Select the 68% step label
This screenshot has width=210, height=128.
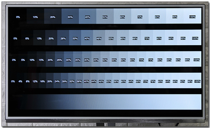pyautogui.click(x=138, y=81)
